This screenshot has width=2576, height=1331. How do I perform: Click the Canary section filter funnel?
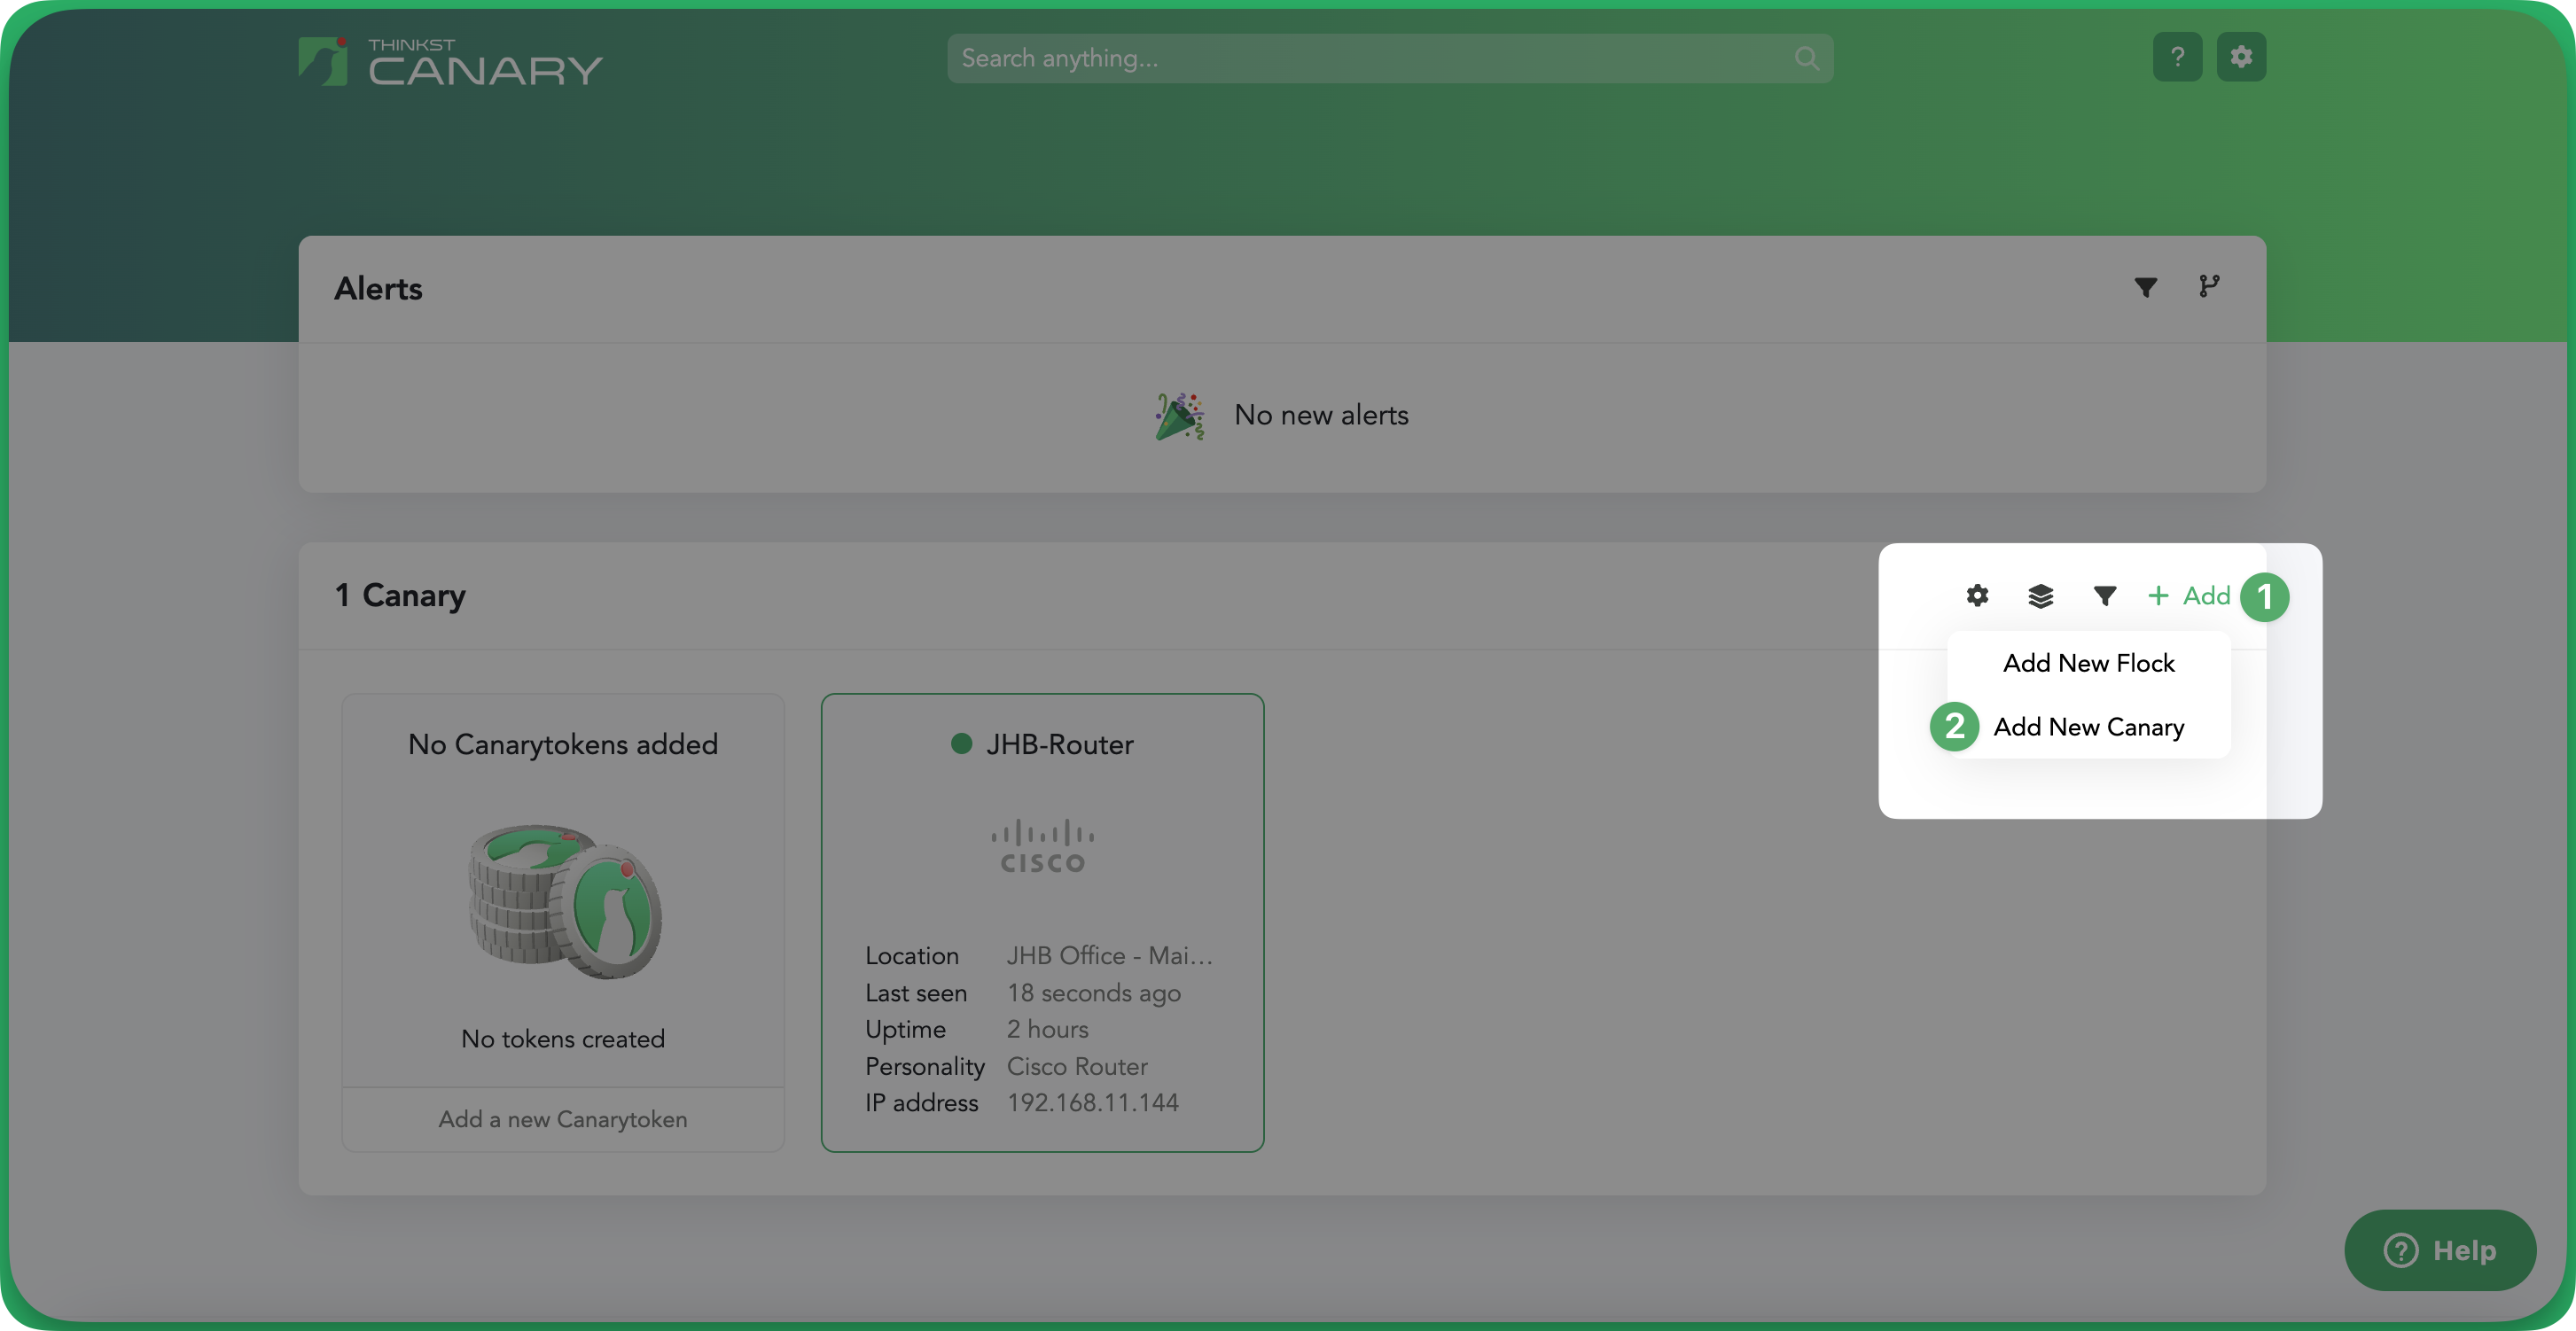pyautogui.click(x=2104, y=596)
